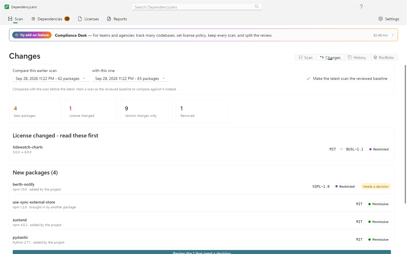The image size is (407, 254).
Task: Click the clock icon next to History
Action: (x=350, y=57)
